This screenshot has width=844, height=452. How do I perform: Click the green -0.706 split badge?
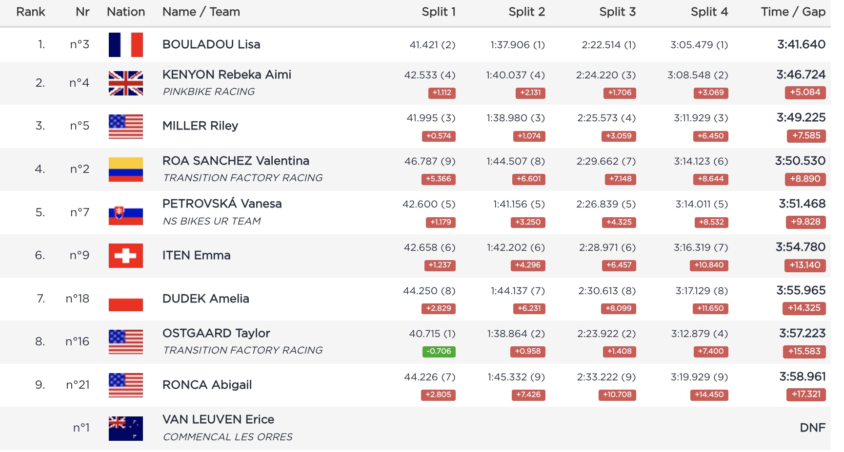[x=439, y=351]
